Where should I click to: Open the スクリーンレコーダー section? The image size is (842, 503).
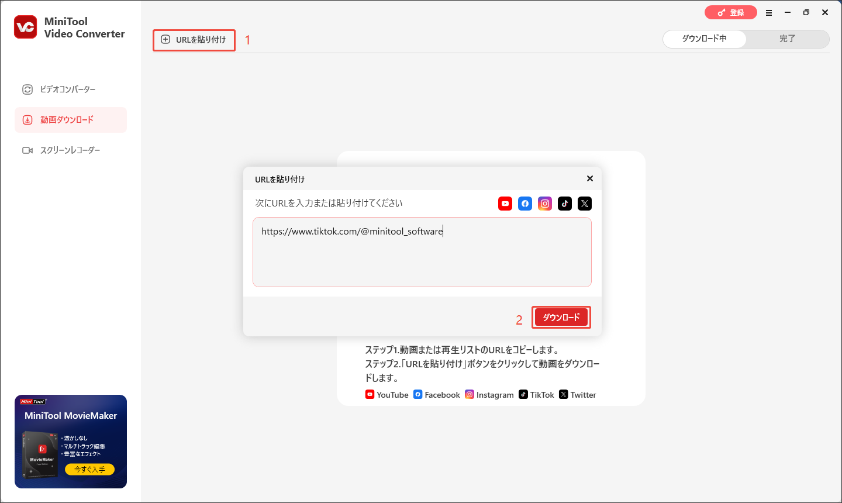click(71, 150)
